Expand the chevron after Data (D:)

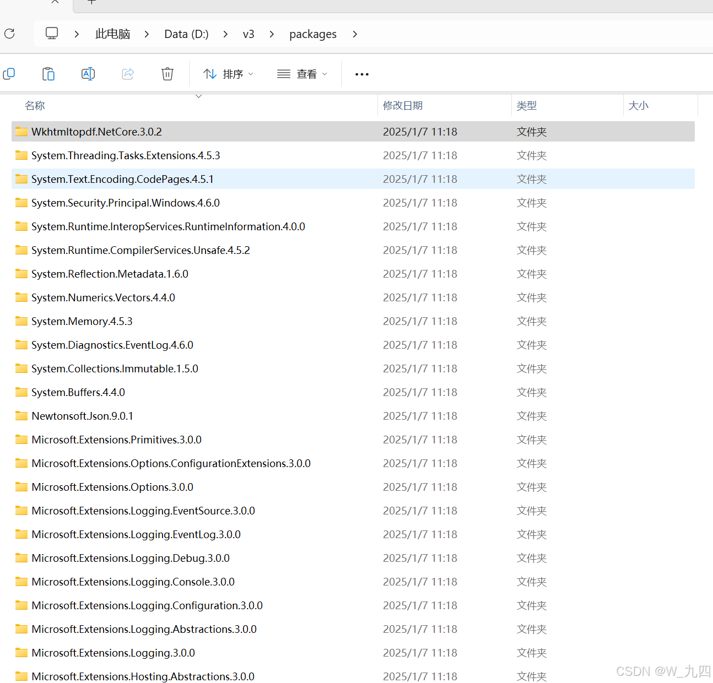[x=225, y=34]
